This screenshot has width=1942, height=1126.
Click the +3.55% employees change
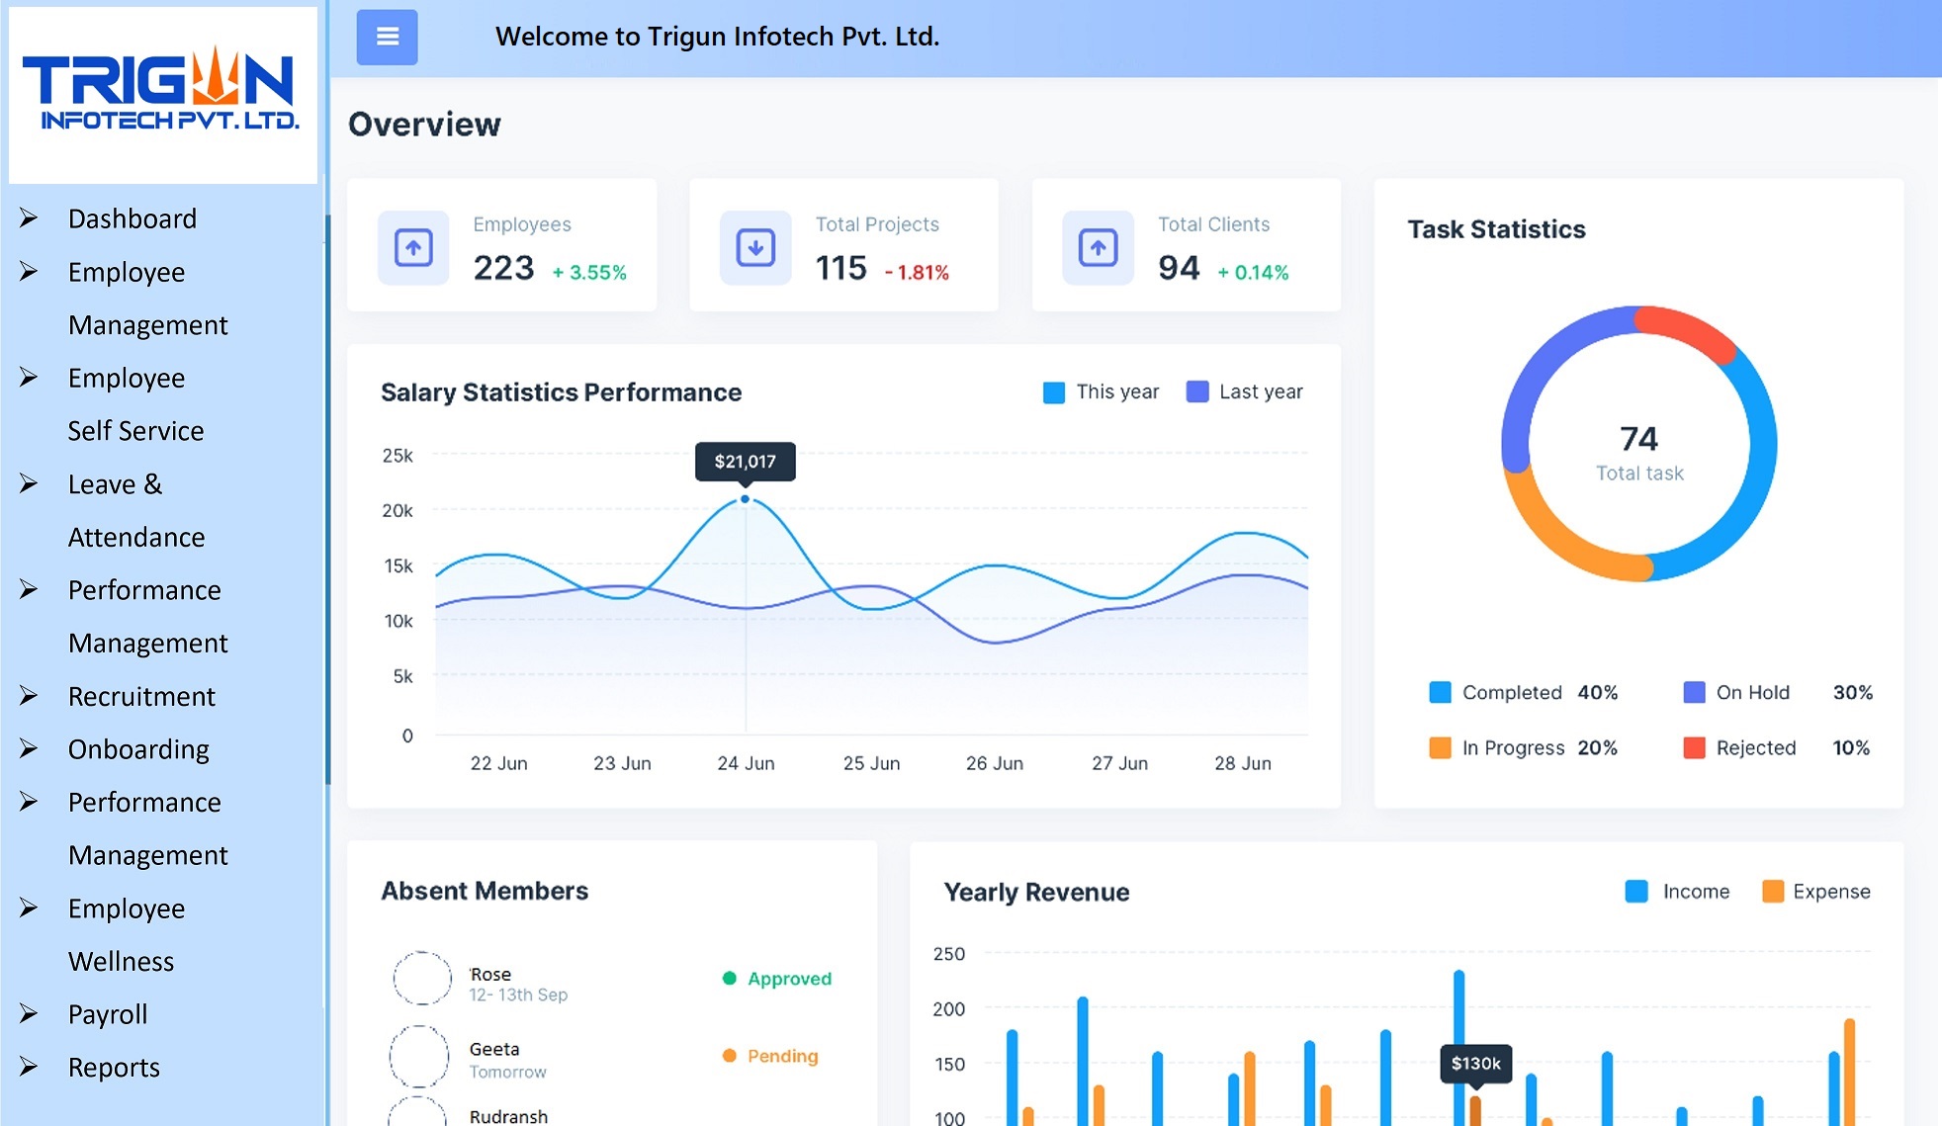[589, 272]
